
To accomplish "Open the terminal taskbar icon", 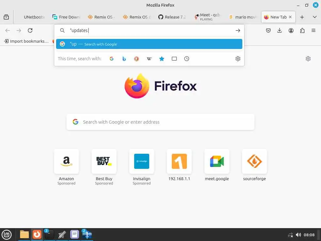I will pyautogui.click(x=49, y=234).
